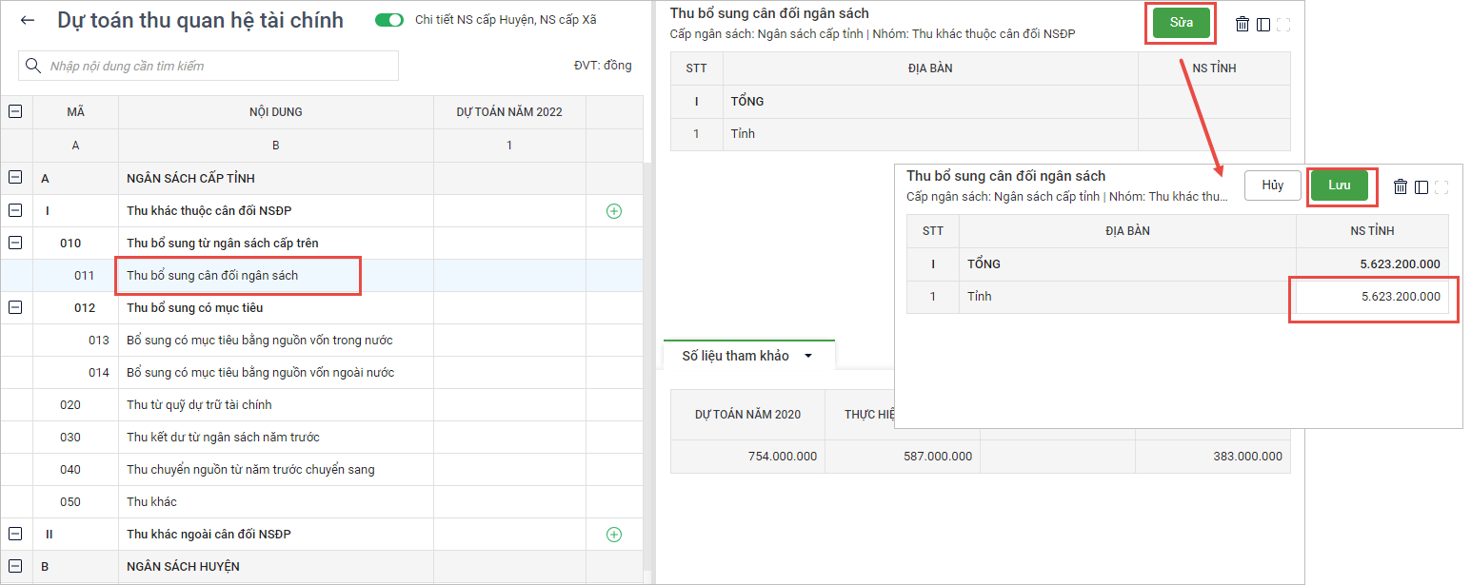Click the NS Tỉnh value field 5.623.200.000
This screenshot has height=585, width=1471.
(1373, 297)
